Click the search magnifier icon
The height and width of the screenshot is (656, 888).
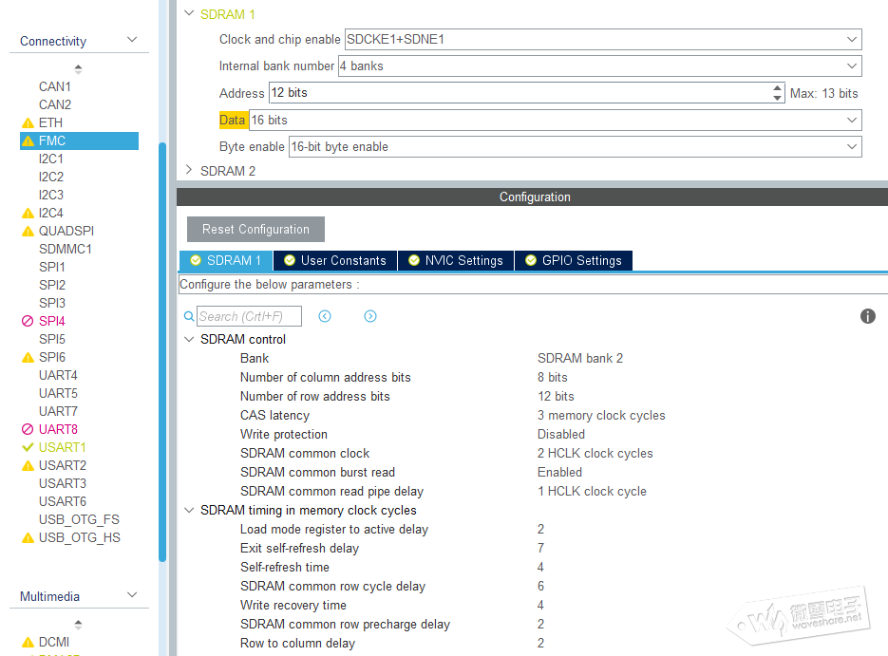tap(189, 316)
